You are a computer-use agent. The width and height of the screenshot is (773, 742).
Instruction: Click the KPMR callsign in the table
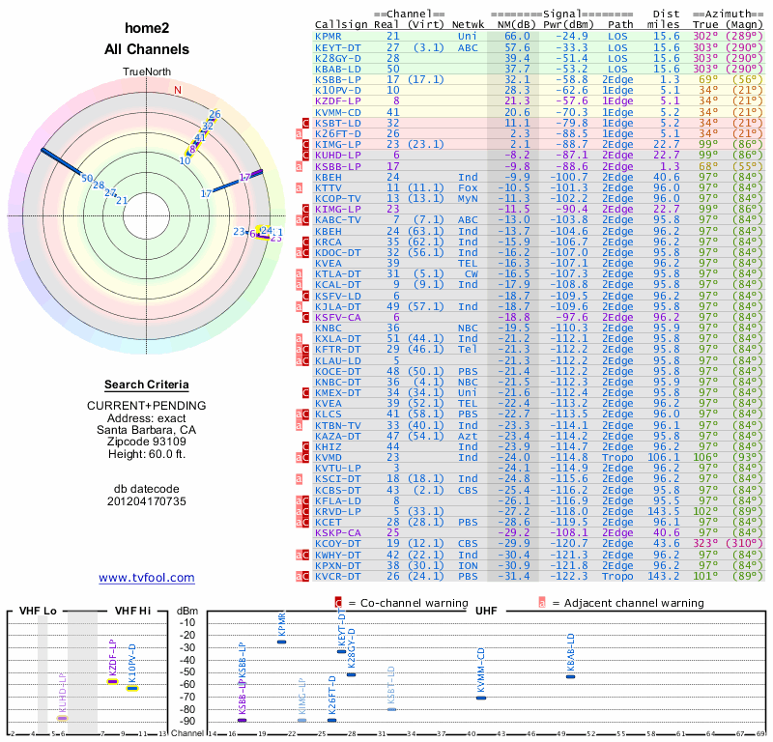pyautogui.click(x=329, y=36)
